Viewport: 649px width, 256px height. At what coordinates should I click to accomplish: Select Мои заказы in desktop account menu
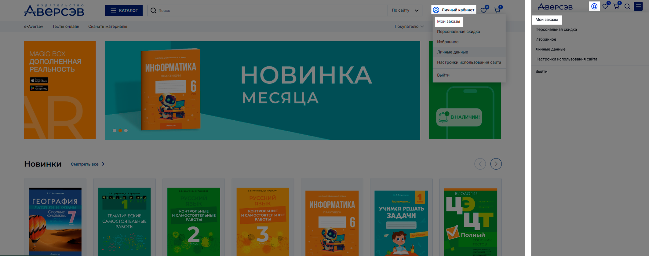point(448,21)
